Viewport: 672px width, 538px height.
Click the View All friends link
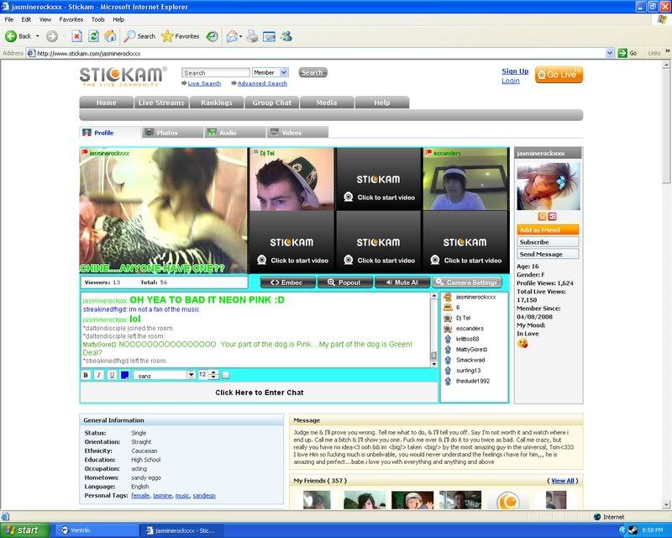pyautogui.click(x=562, y=481)
